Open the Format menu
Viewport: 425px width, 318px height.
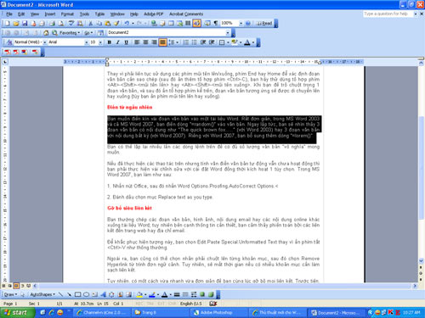pos(67,14)
